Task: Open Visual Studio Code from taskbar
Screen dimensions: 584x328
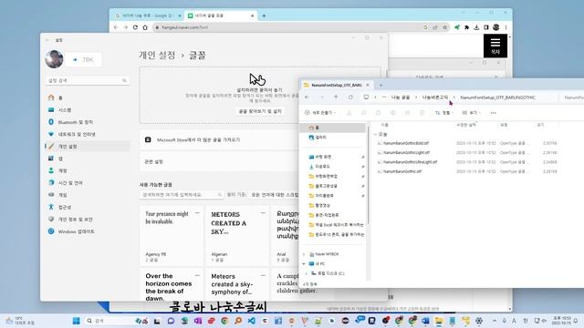Action: [252, 321]
